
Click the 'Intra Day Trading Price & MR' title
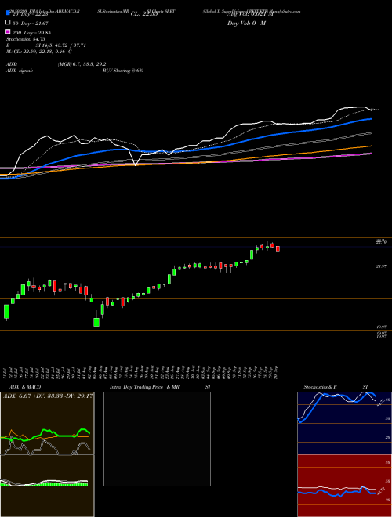pos(144,387)
